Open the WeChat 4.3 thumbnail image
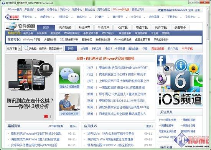The width and height of the screenshot is (211, 150). click(x=69, y=75)
